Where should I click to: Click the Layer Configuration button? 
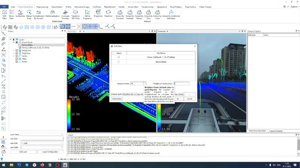tap(50, 152)
